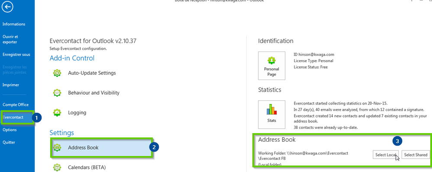Screen dimensions: 432x172
Task: Click the Setup Evercontact configuration subtitle
Action: tap(78, 48)
